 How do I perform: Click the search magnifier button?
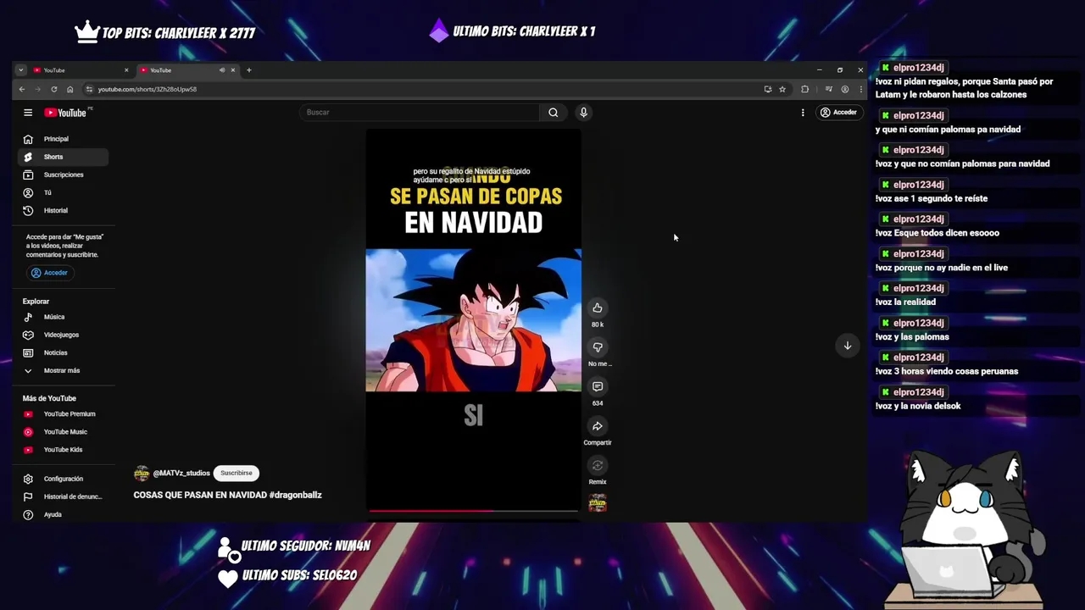[x=553, y=112]
